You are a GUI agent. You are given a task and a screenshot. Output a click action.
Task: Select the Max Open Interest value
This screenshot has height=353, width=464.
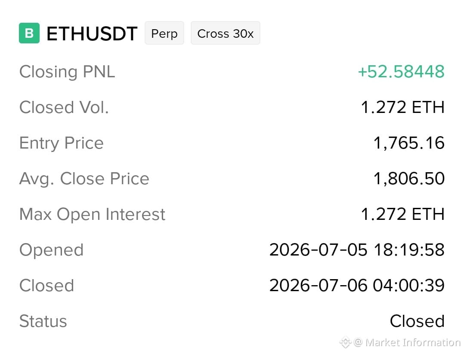pos(403,214)
